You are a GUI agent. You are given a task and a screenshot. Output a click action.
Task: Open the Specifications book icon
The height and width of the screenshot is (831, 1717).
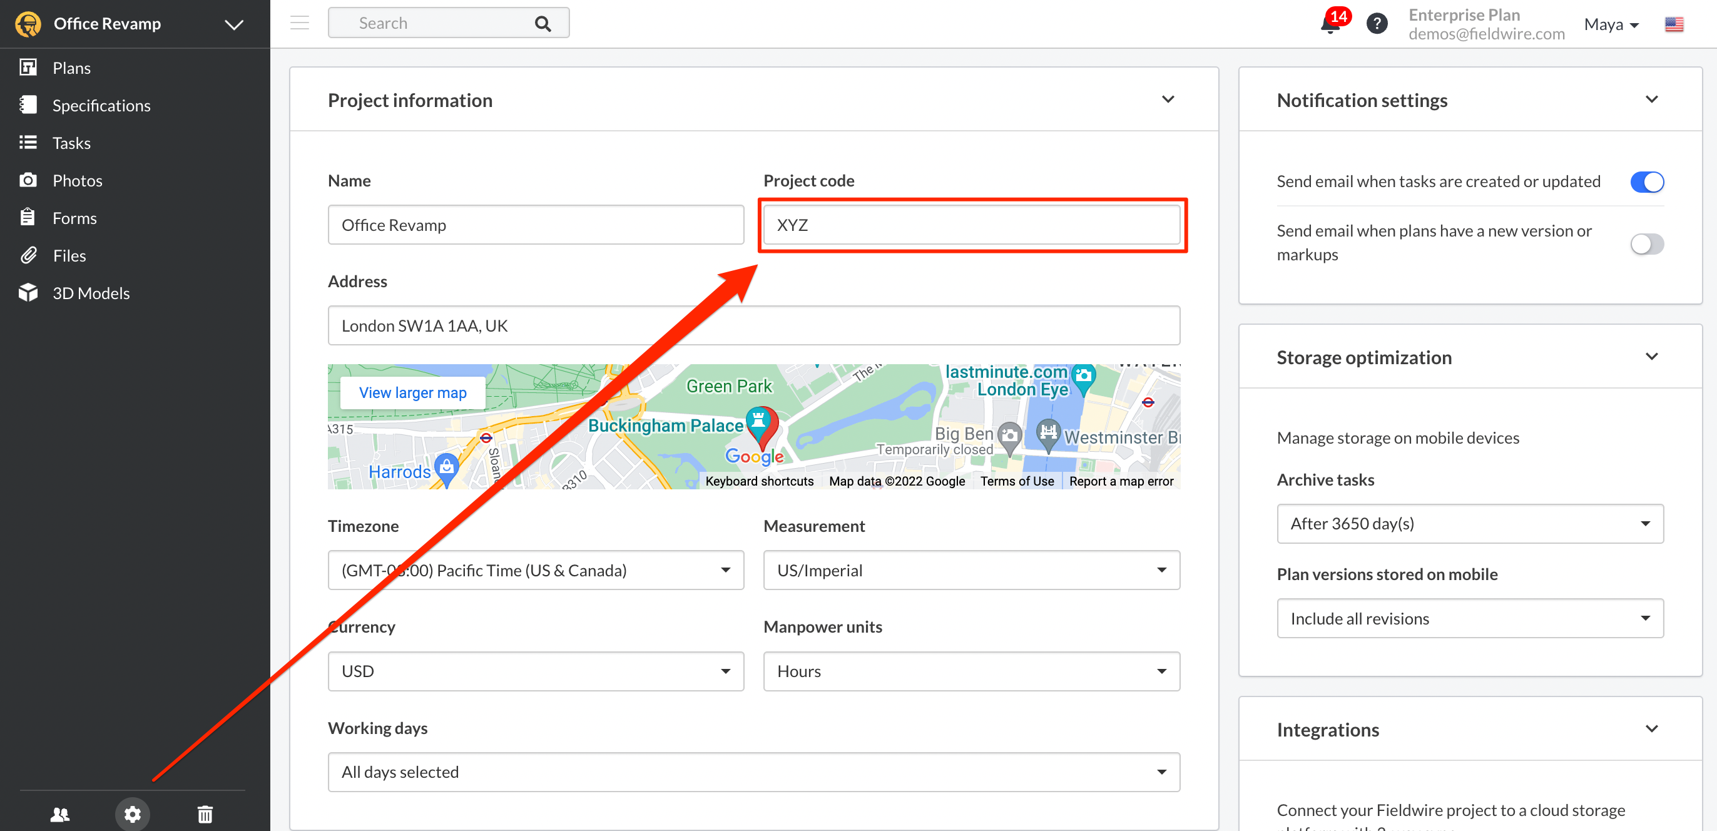[28, 105]
